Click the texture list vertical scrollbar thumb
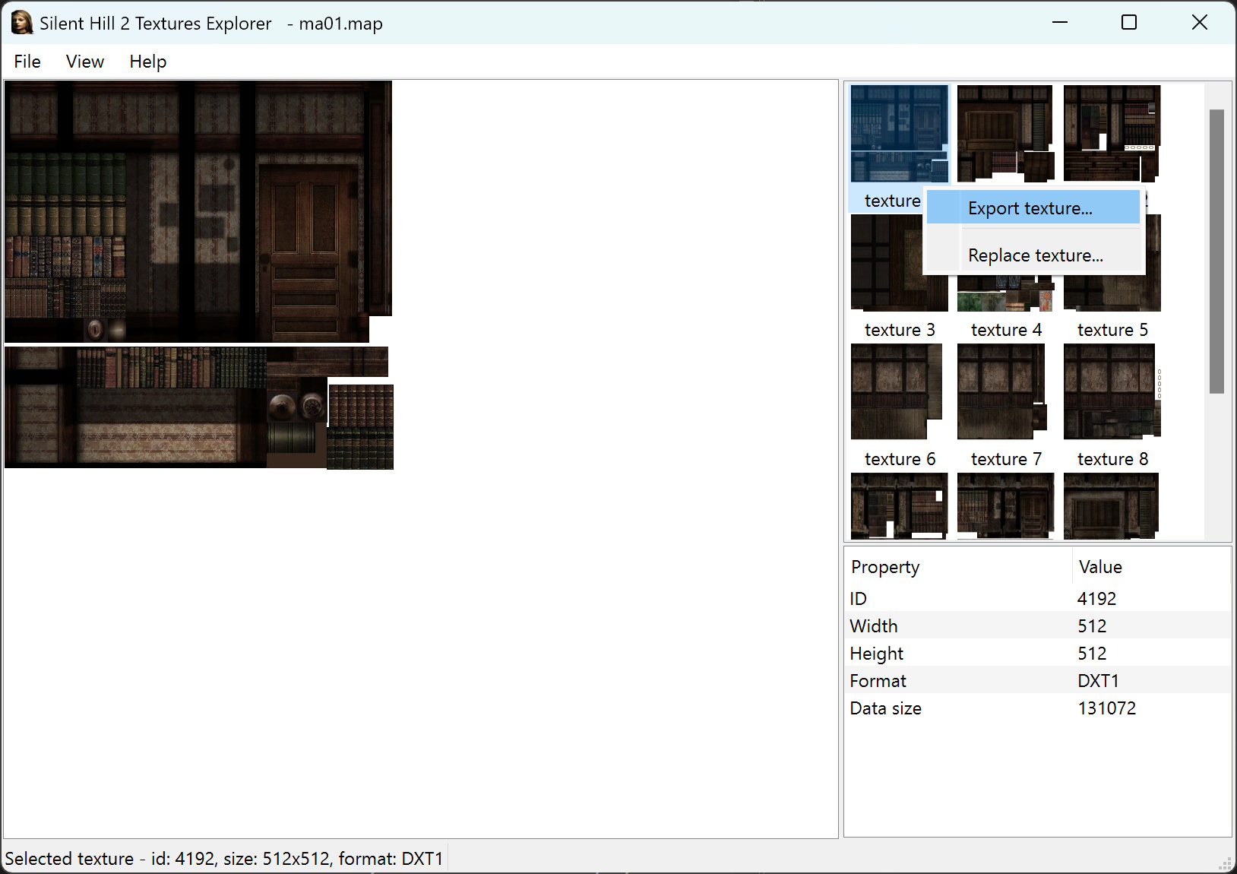Screen dimensions: 1237x874 pos(1216,251)
